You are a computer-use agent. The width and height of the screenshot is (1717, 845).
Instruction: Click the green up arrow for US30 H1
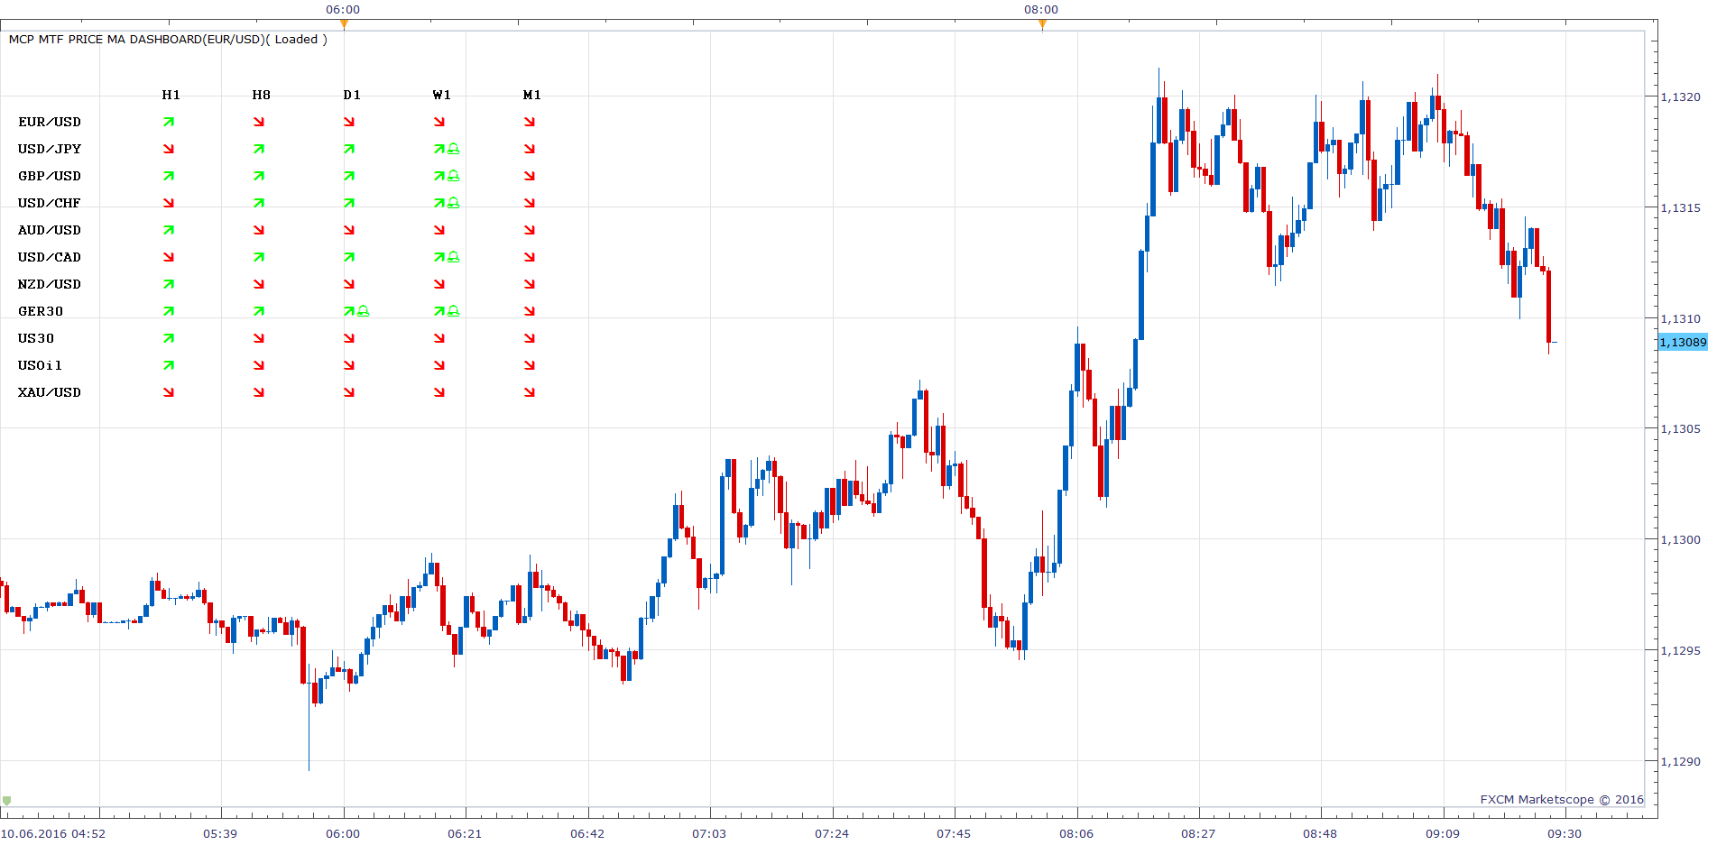[169, 338]
